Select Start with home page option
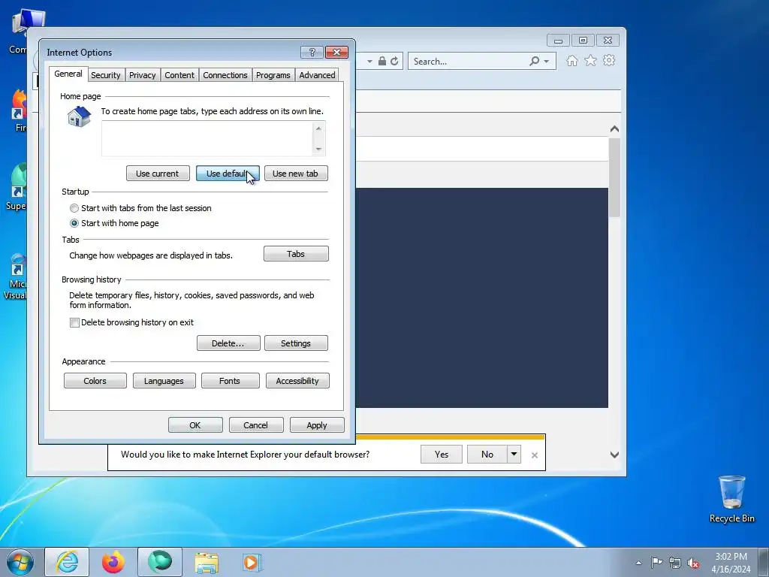Screen dimensions: 769x577 (74, 223)
